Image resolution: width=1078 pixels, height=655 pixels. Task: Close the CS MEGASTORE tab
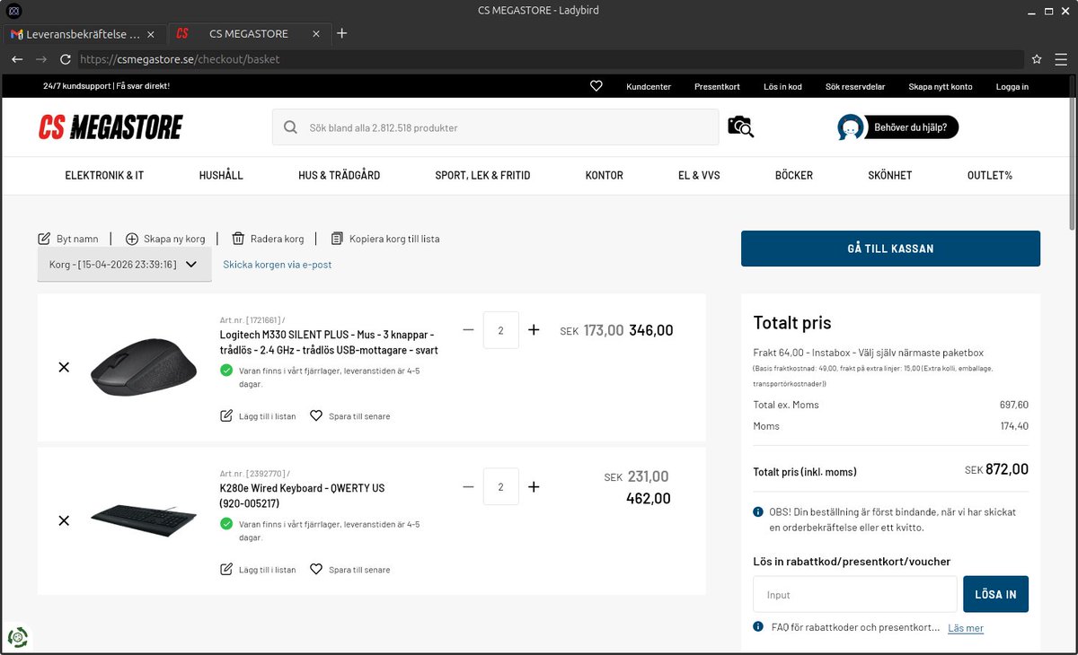pyautogui.click(x=316, y=34)
